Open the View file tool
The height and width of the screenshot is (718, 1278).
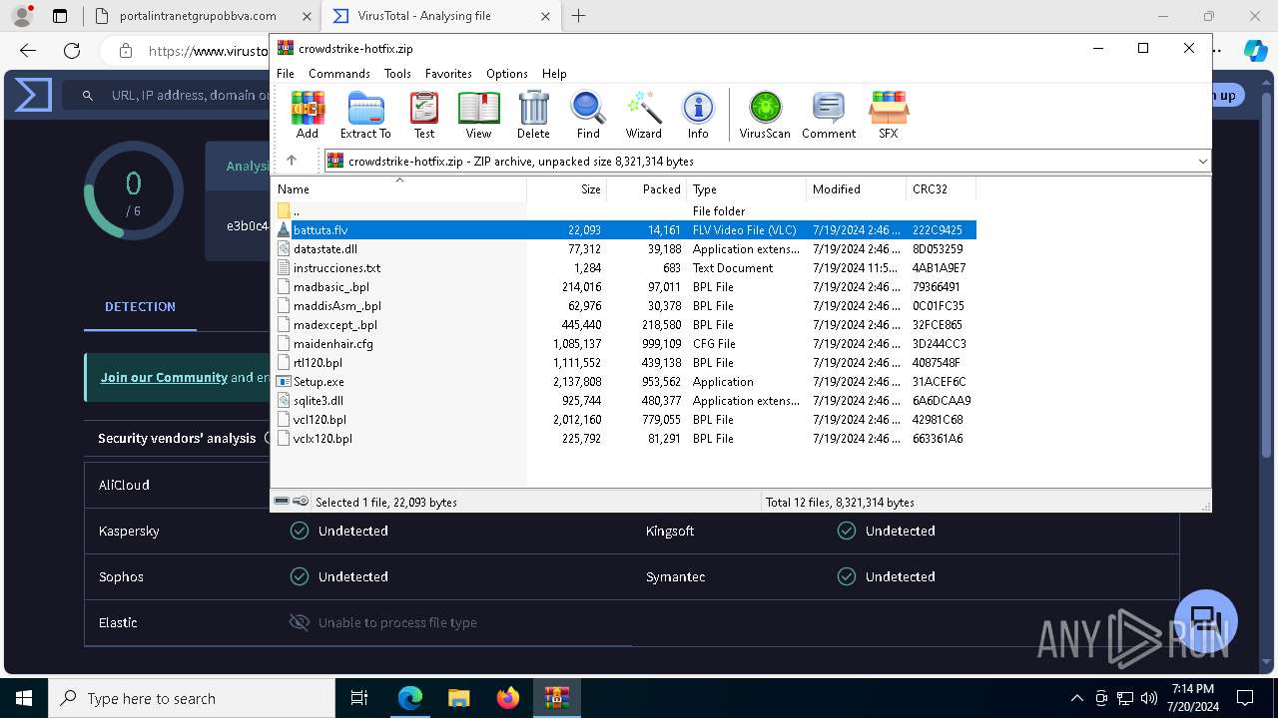coord(478,115)
